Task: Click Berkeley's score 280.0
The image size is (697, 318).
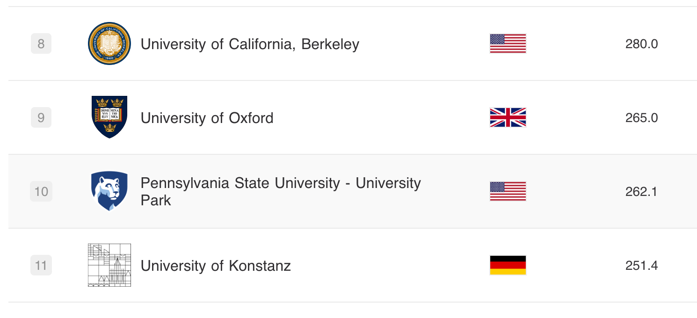Action: 641,44
